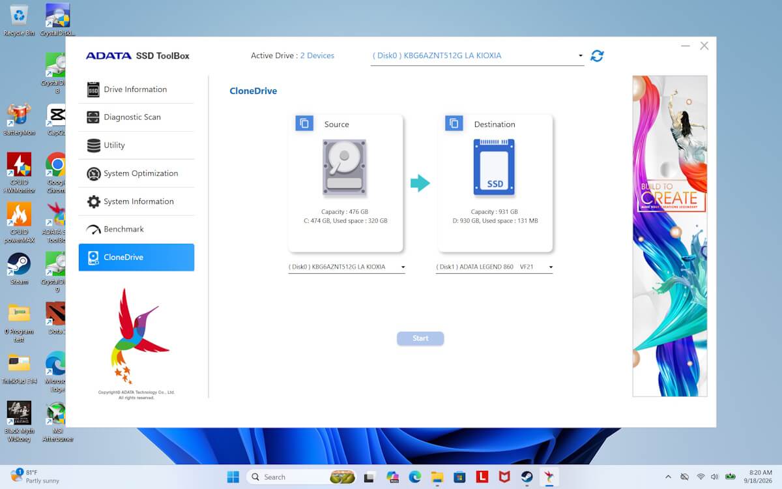The height and width of the screenshot is (489, 782).
Task: Click the 2 Devices link
Action: point(317,56)
